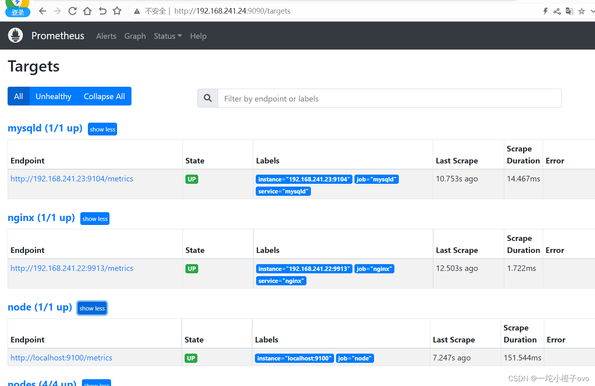Click the 10.753s ago last scrape value
The image size is (595, 386).
(x=457, y=179)
